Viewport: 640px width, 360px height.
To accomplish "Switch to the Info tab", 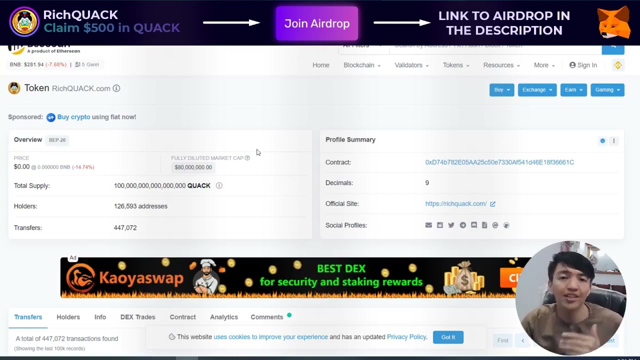I will [x=100, y=317].
